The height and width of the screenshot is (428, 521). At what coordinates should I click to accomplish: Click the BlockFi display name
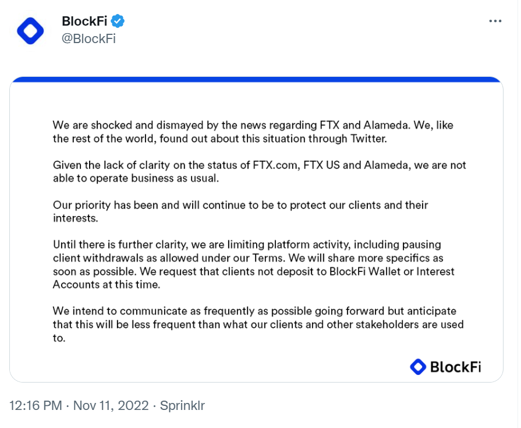[x=84, y=22]
